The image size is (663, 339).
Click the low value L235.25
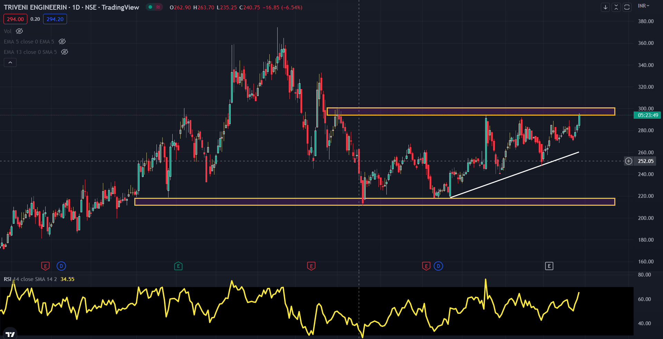(227, 7)
